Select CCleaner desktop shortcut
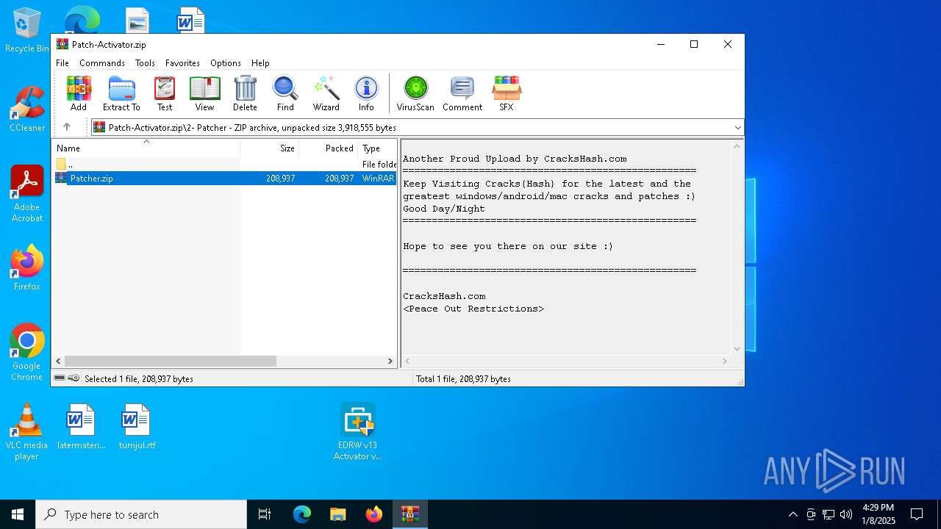Screen dimensions: 941x529 click(x=27, y=109)
